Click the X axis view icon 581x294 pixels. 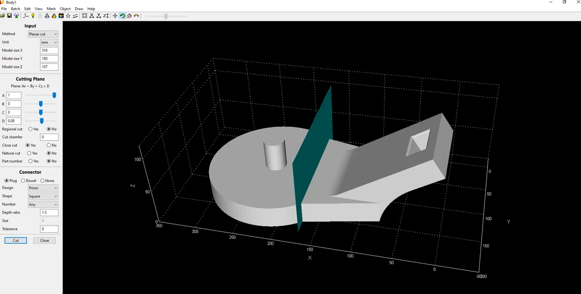coord(92,16)
